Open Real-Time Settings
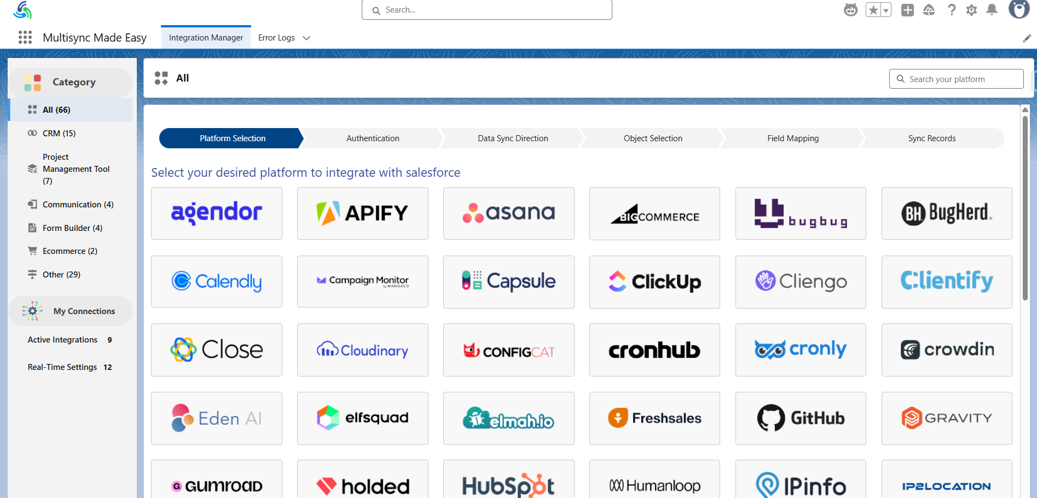 coord(70,367)
